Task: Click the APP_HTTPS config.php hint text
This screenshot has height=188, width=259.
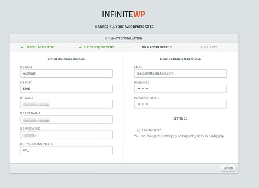Action: pos(179,136)
